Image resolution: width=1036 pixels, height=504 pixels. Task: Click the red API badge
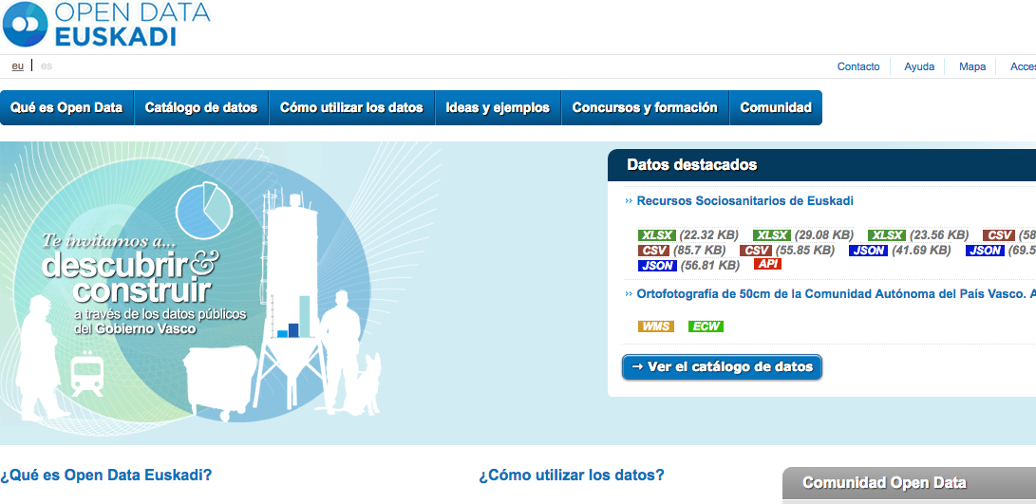tap(768, 264)
